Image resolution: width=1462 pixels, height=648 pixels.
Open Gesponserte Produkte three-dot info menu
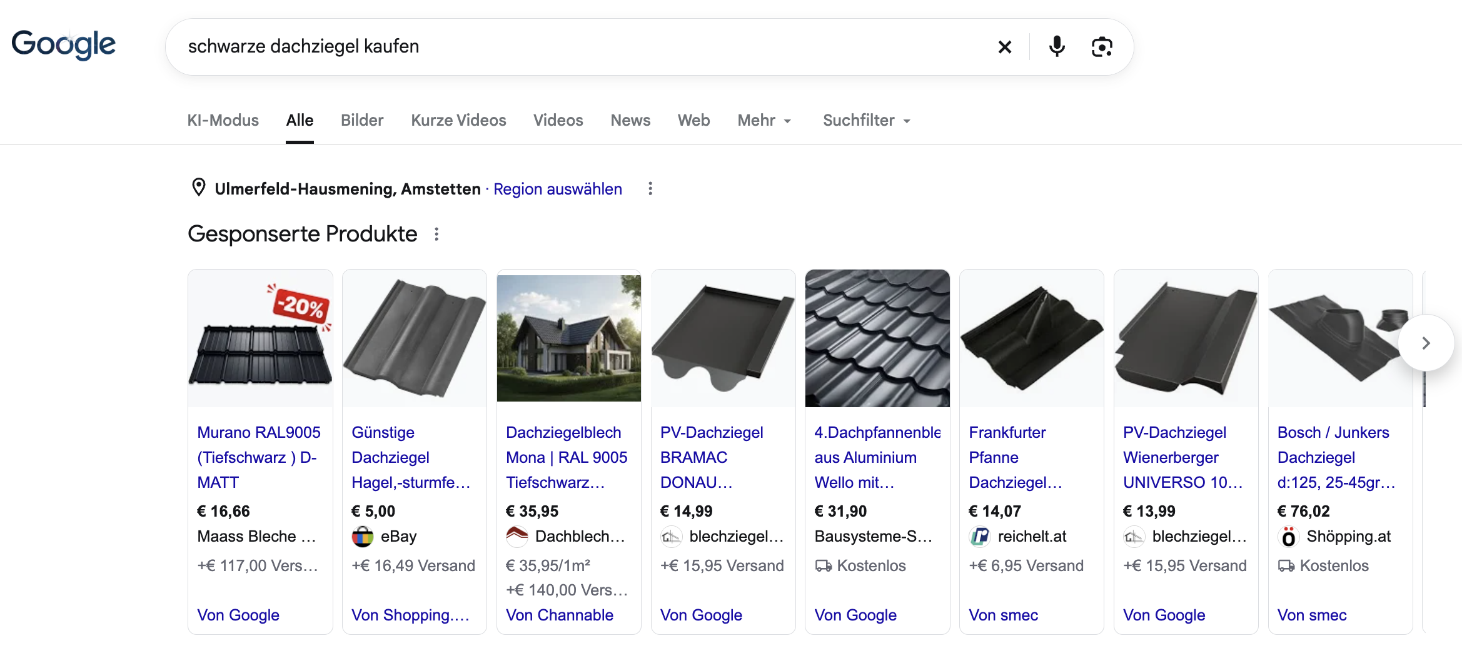tap(436, 234)
